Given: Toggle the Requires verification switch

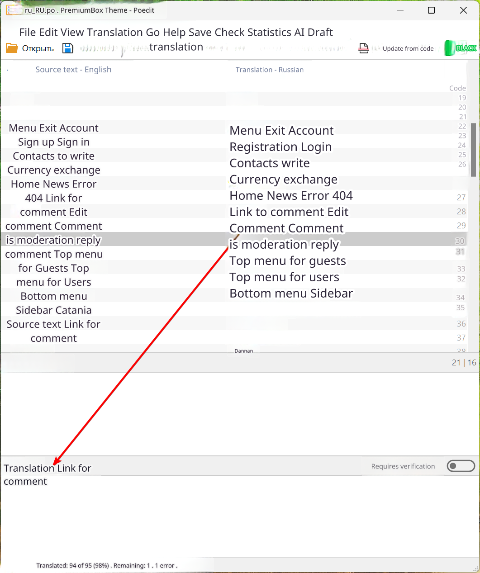Looking at the screenshot, I should [461, 466].
